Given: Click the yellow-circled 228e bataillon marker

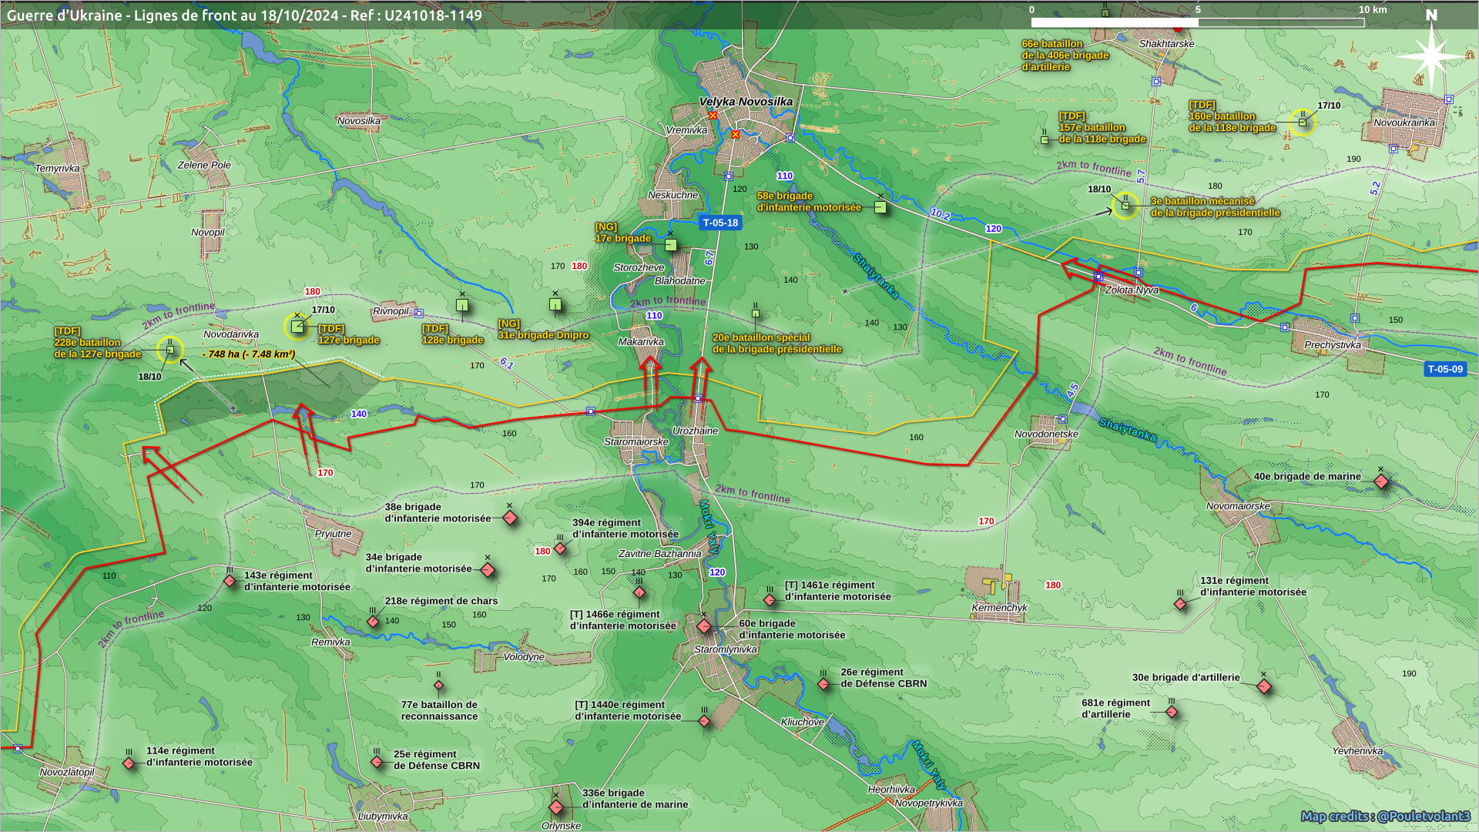Looking at the screenshot, I should pos(170,350).
